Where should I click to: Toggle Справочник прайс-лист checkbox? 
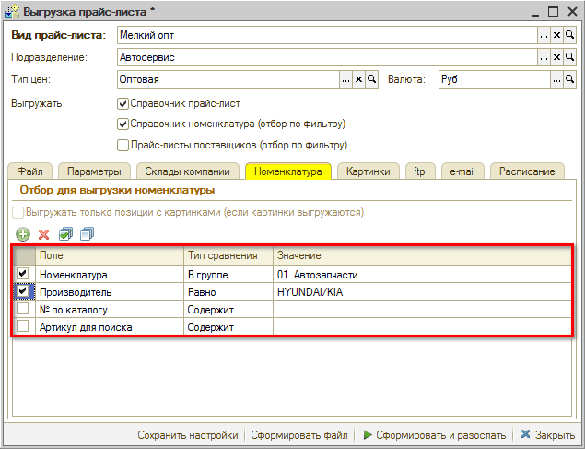[123, 103]
